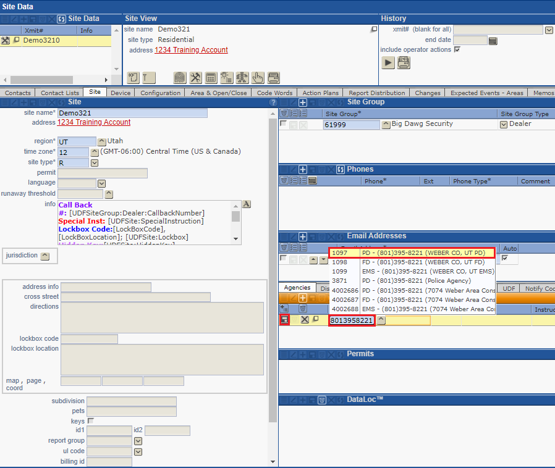Viewport: 555px width, 468px height.
Task: Run history search with the play button
Action: (388, 62)
